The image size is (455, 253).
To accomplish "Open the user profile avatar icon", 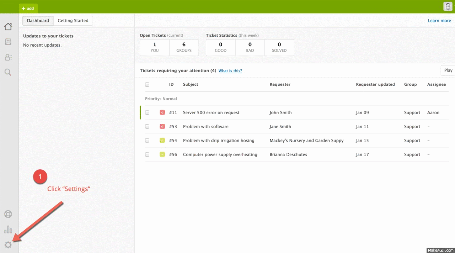I will click(448, 6).
